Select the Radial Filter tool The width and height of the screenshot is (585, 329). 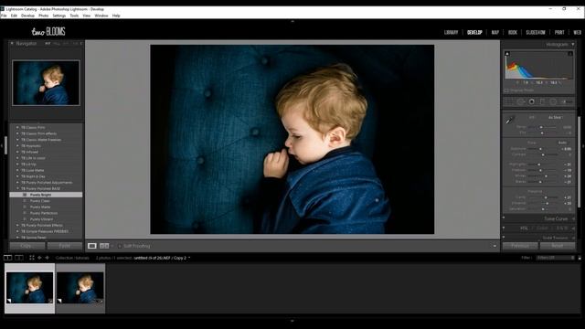click(553, 101)
